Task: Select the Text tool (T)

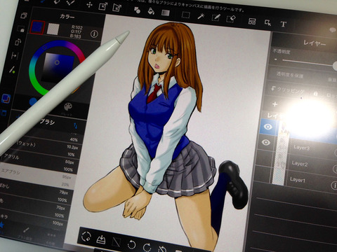Action: 283,24
